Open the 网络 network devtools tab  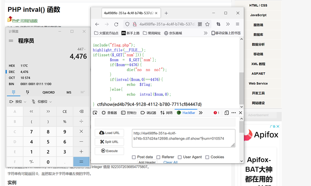(166, 113)
